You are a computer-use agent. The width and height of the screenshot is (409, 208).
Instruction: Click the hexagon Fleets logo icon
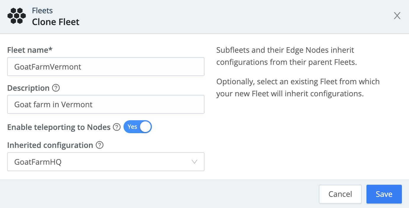tap(17, 16)
